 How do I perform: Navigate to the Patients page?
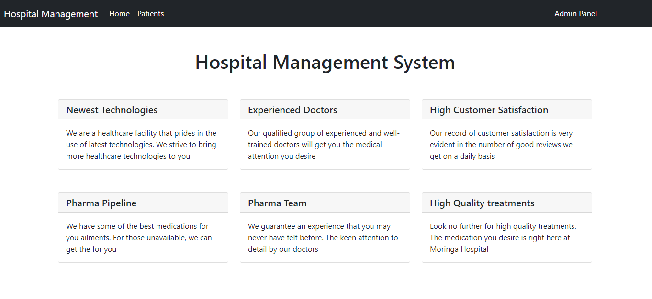[150, 13]
